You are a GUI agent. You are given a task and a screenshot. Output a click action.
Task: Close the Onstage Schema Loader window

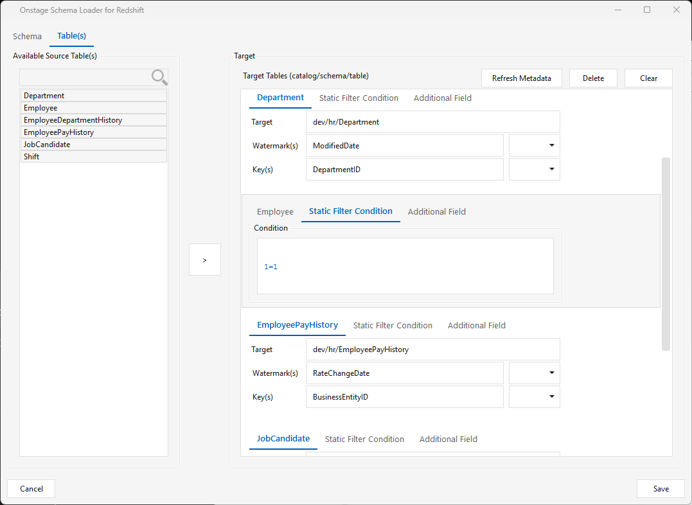(676, 10)
